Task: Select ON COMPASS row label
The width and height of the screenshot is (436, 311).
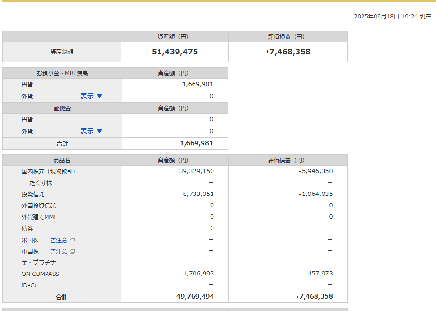Action: coord(41,274)
